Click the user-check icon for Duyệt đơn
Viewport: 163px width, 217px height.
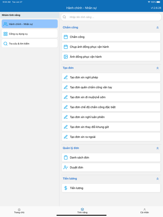tap(66, 168)
